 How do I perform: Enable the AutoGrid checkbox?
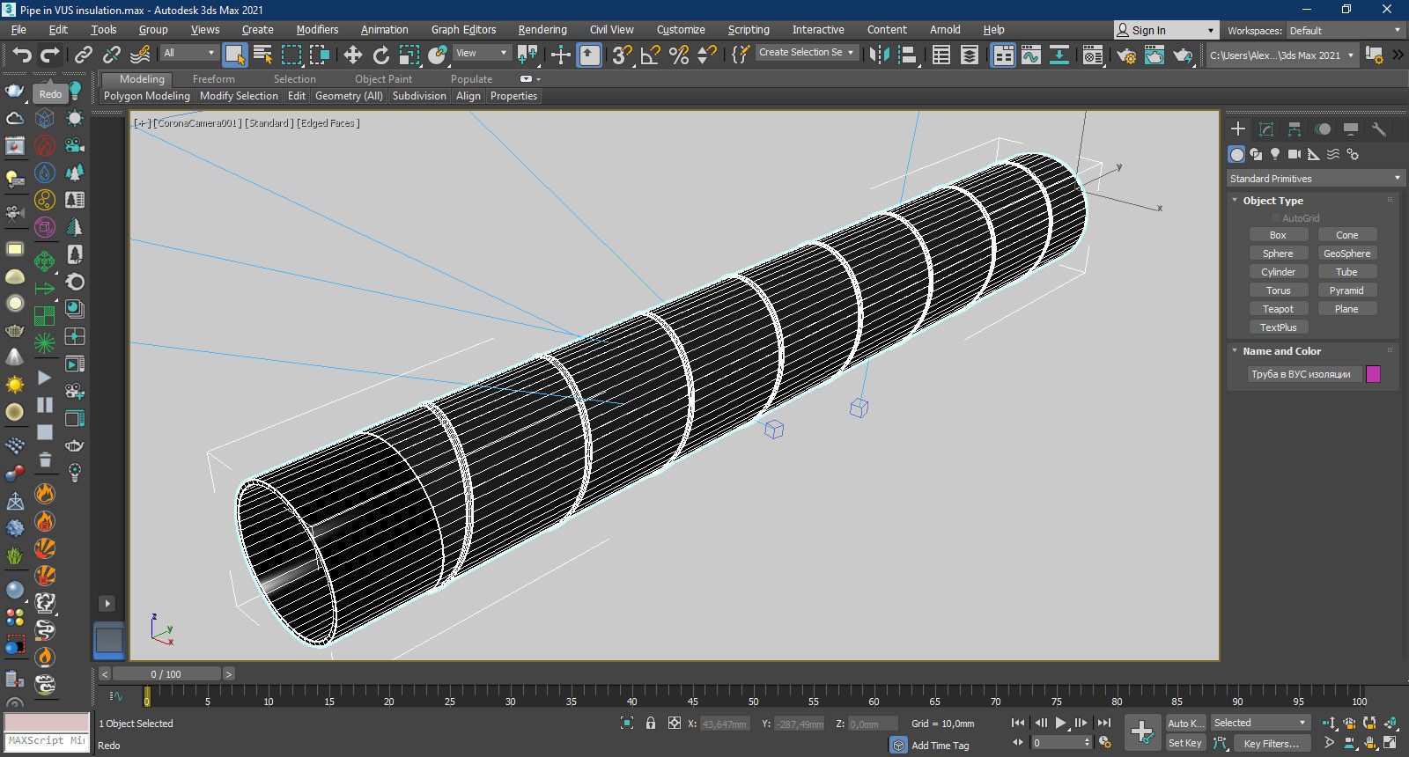[1275, 218]
